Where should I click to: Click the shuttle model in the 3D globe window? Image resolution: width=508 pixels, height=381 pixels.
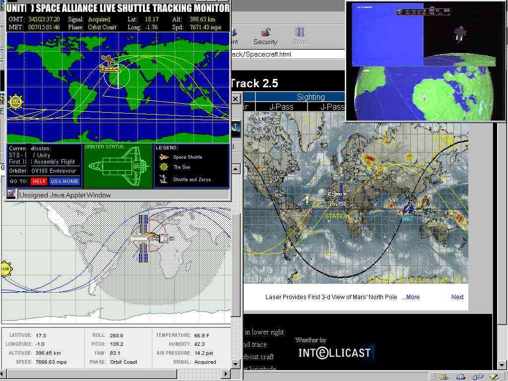point(459,34)
